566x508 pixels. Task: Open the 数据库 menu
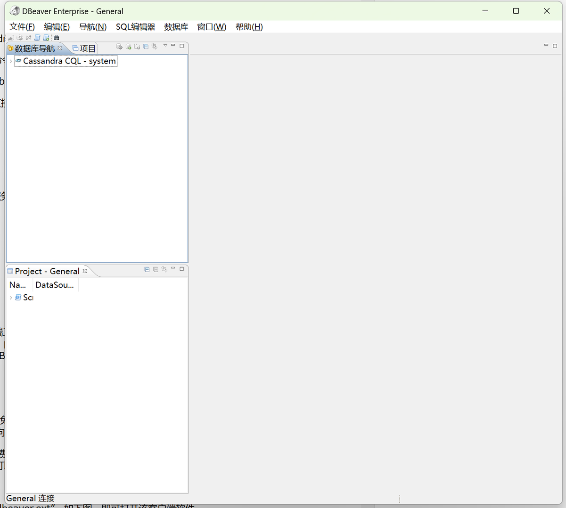(x=176, y=27)
